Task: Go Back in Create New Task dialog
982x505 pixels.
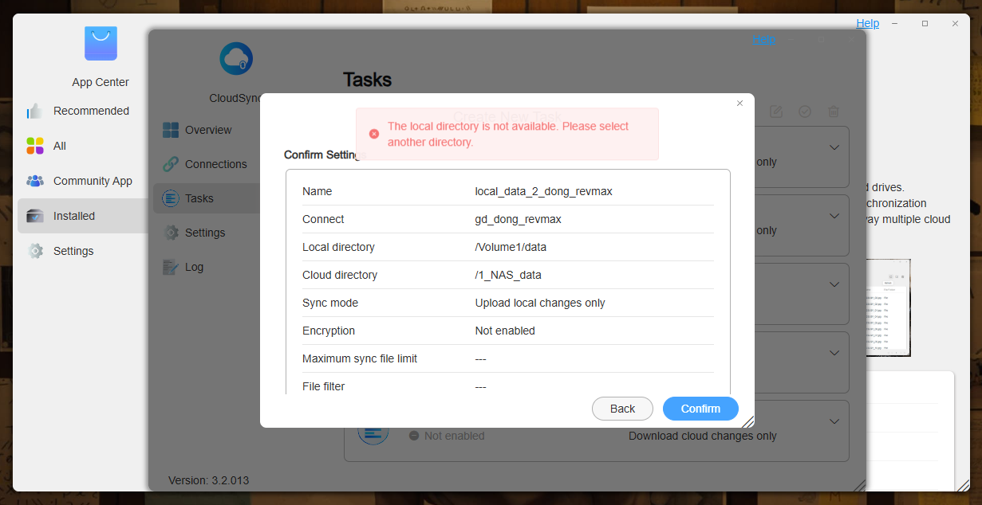Action: pyautogui.click(x=622, y=409)
